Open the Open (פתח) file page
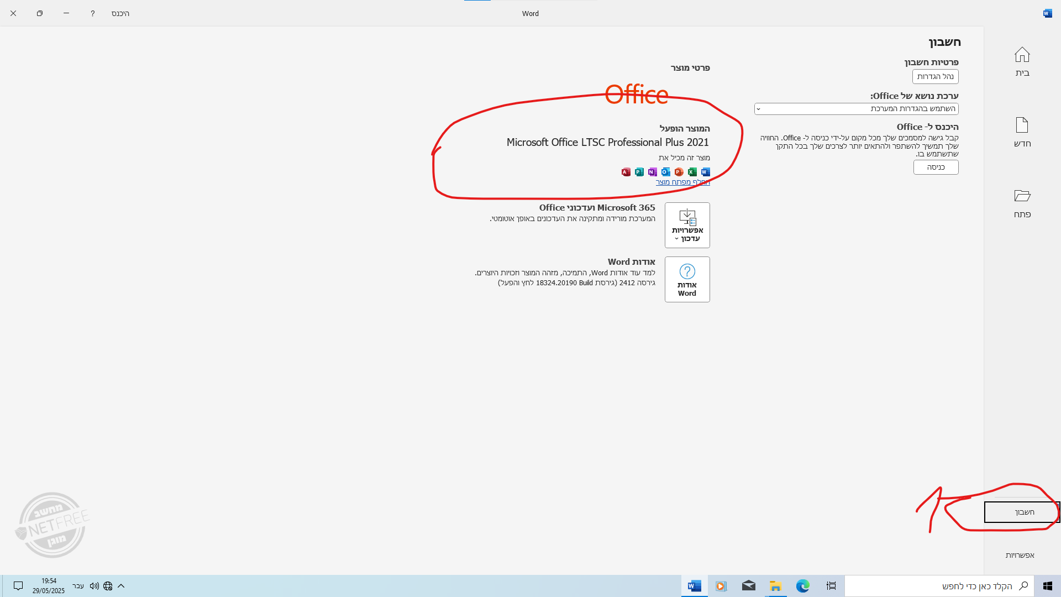The image size is (1061, 597). click(x=1022, y=203)
